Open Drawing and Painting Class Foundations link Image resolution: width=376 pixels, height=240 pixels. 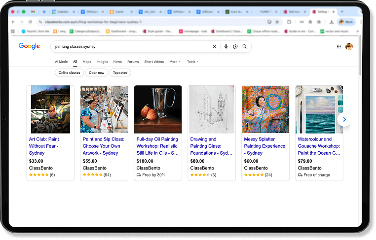click(211, 146)
